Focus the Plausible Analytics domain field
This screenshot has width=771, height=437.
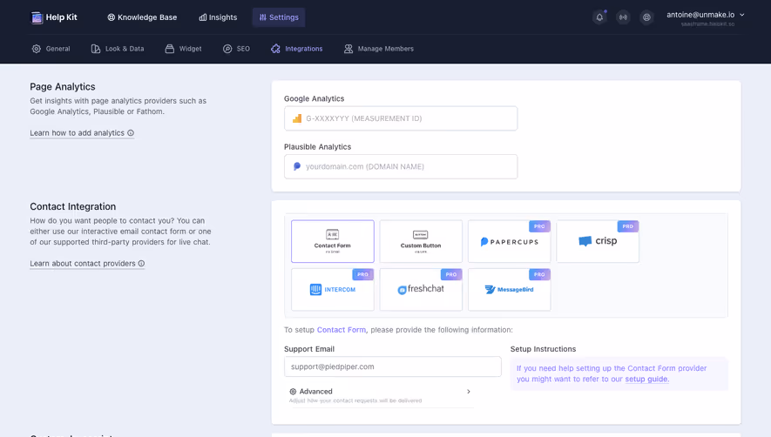tap(401, 166)
